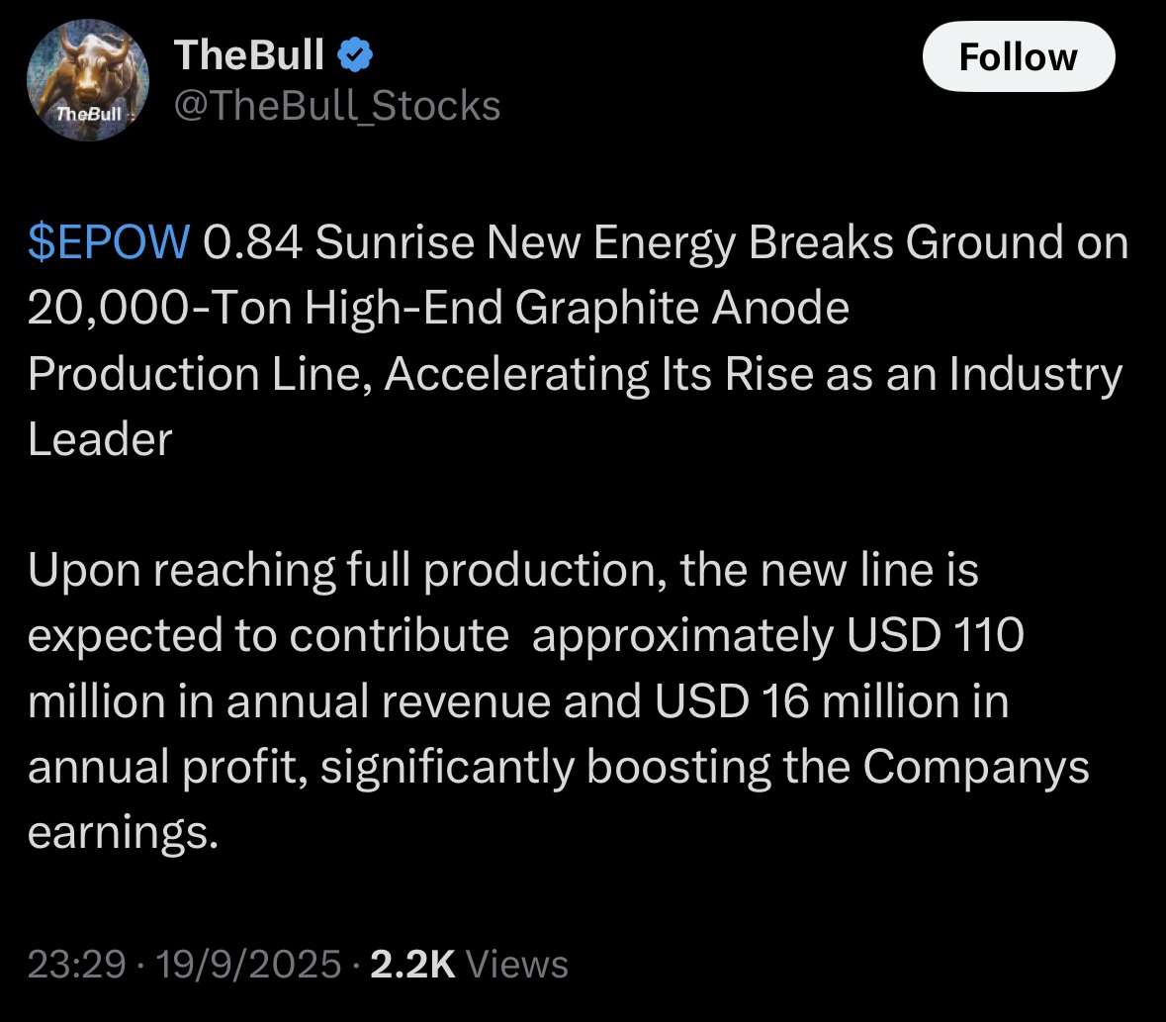Click the Graphite Anode phrase
The width and height of the screenshot is (1166, 1022).
682,309
